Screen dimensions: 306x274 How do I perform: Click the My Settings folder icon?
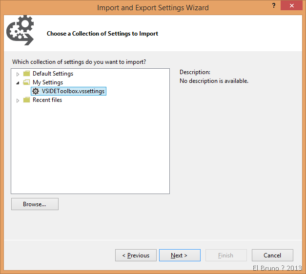27,82
